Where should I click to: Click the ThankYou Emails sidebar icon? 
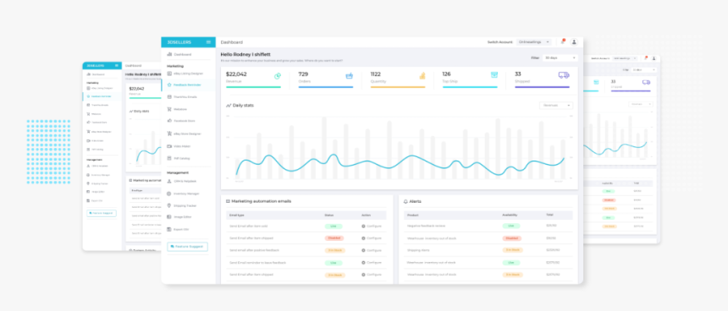click(x=169, y=97)
